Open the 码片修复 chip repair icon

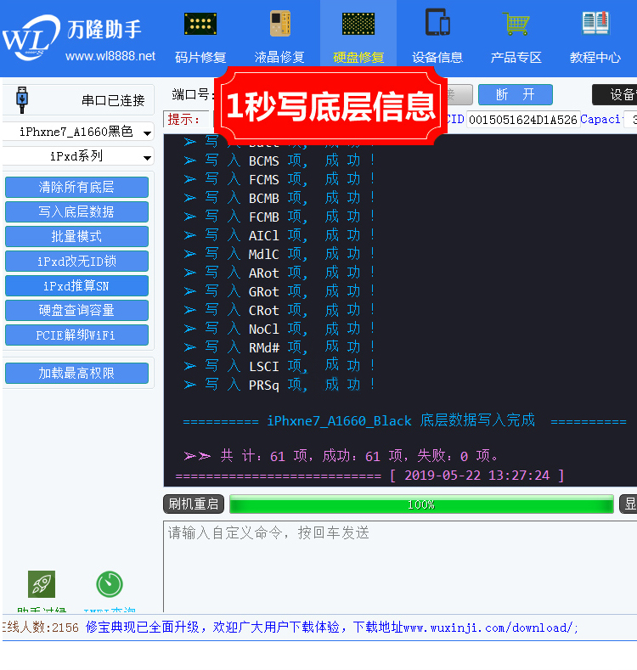click(200, 24)
